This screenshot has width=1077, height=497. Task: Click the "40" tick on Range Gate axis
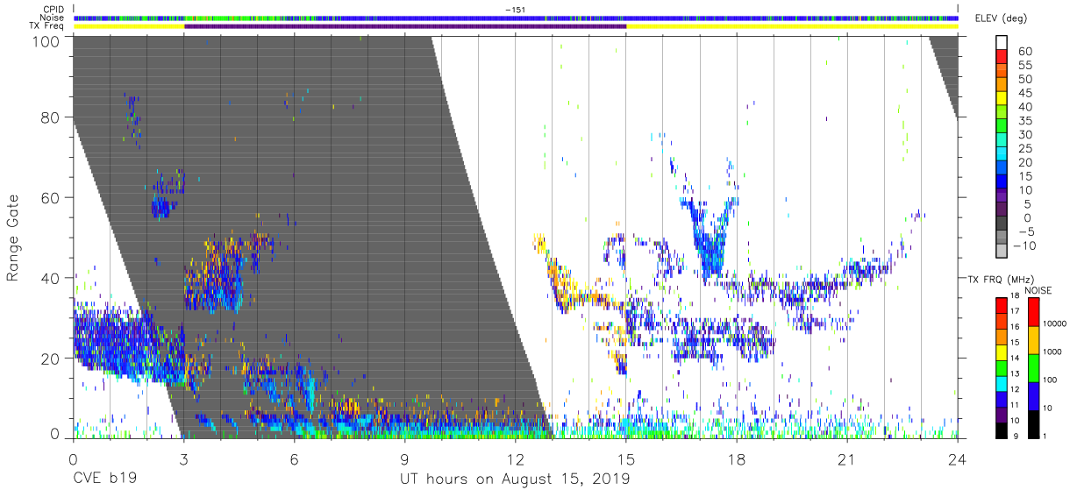(51, 278)
